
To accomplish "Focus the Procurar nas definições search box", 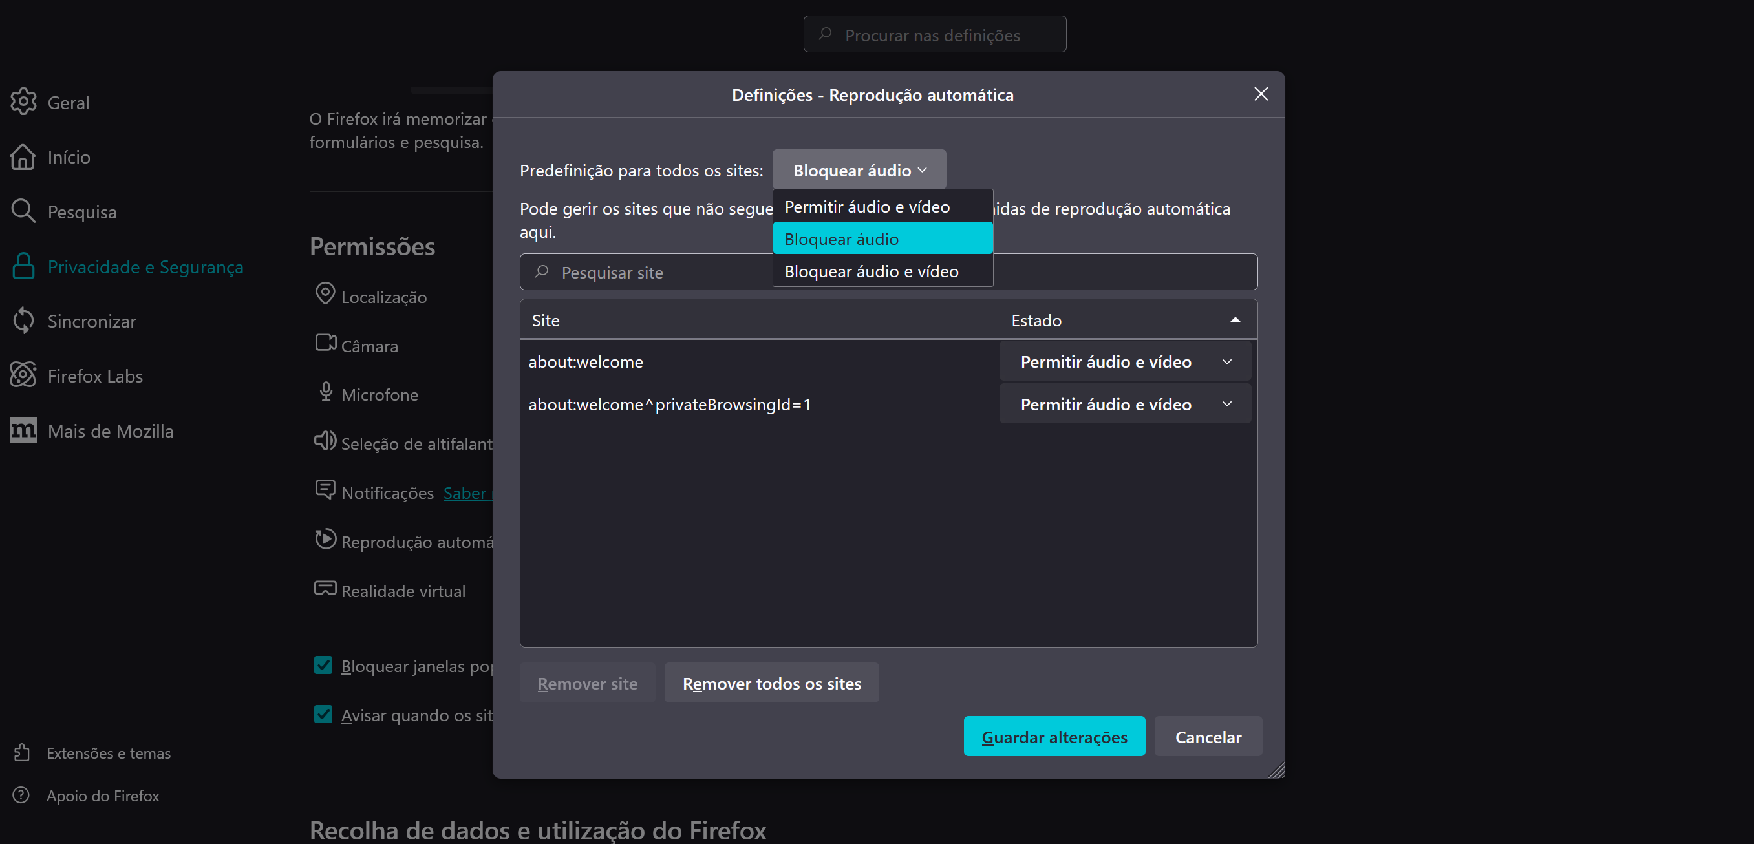I will 934,34.
